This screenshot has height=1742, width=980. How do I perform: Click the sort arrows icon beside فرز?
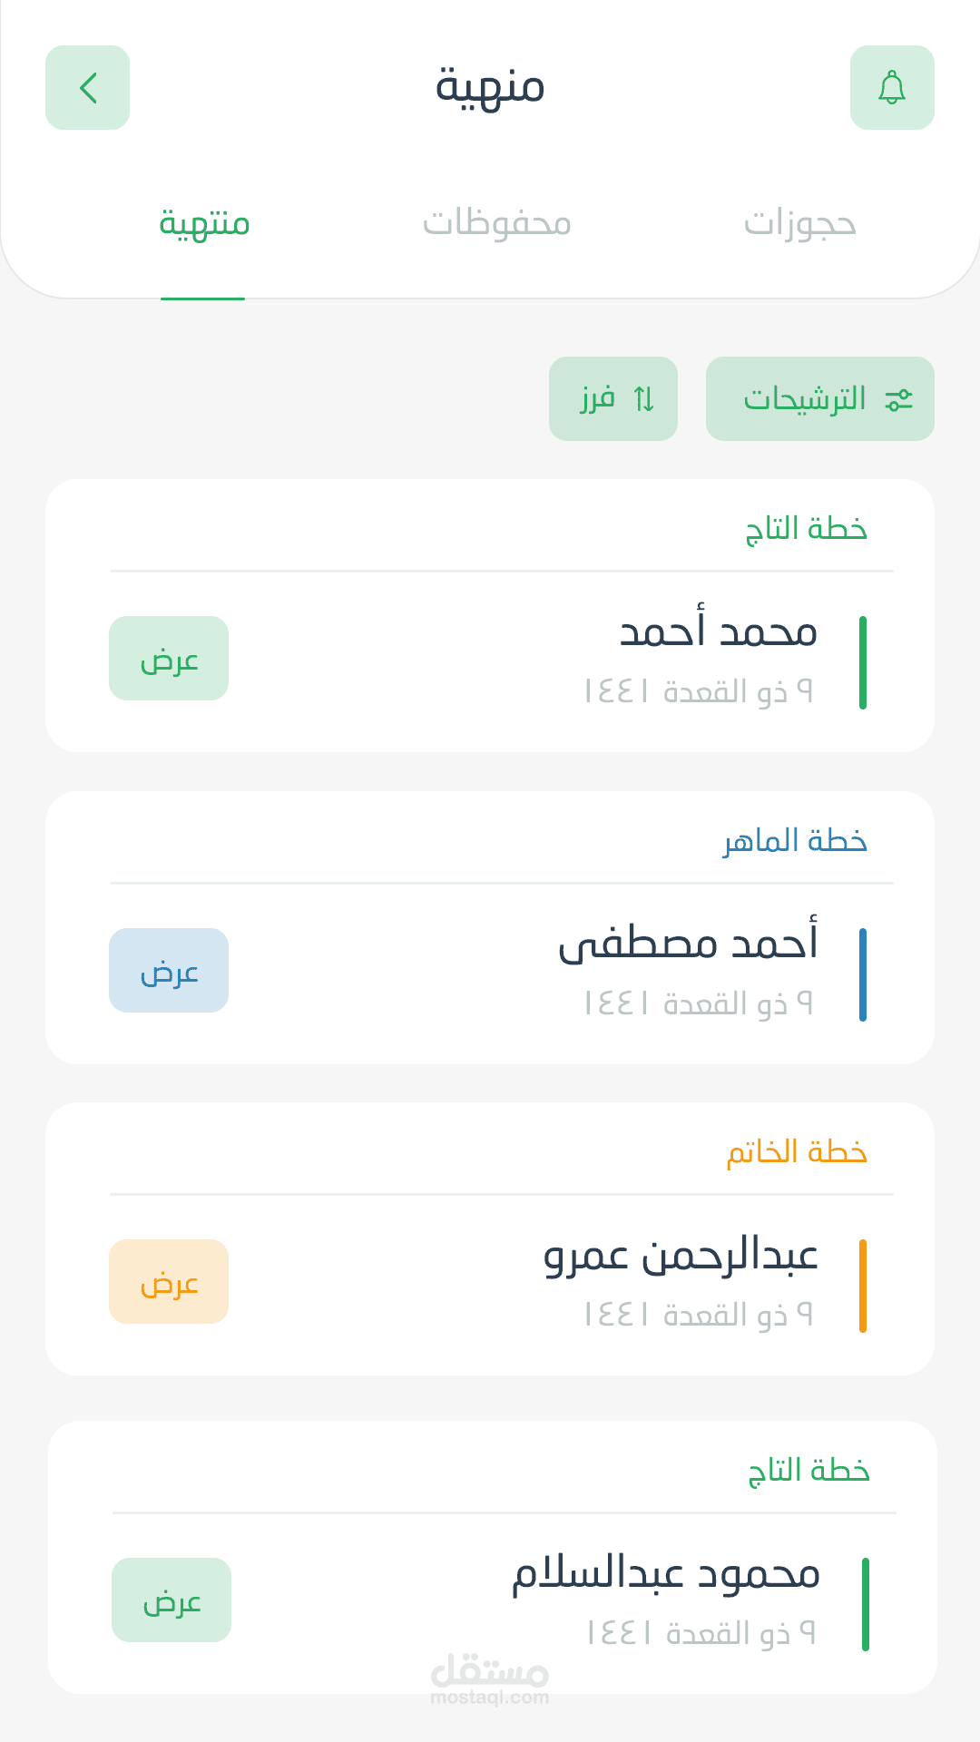(644, 399)
